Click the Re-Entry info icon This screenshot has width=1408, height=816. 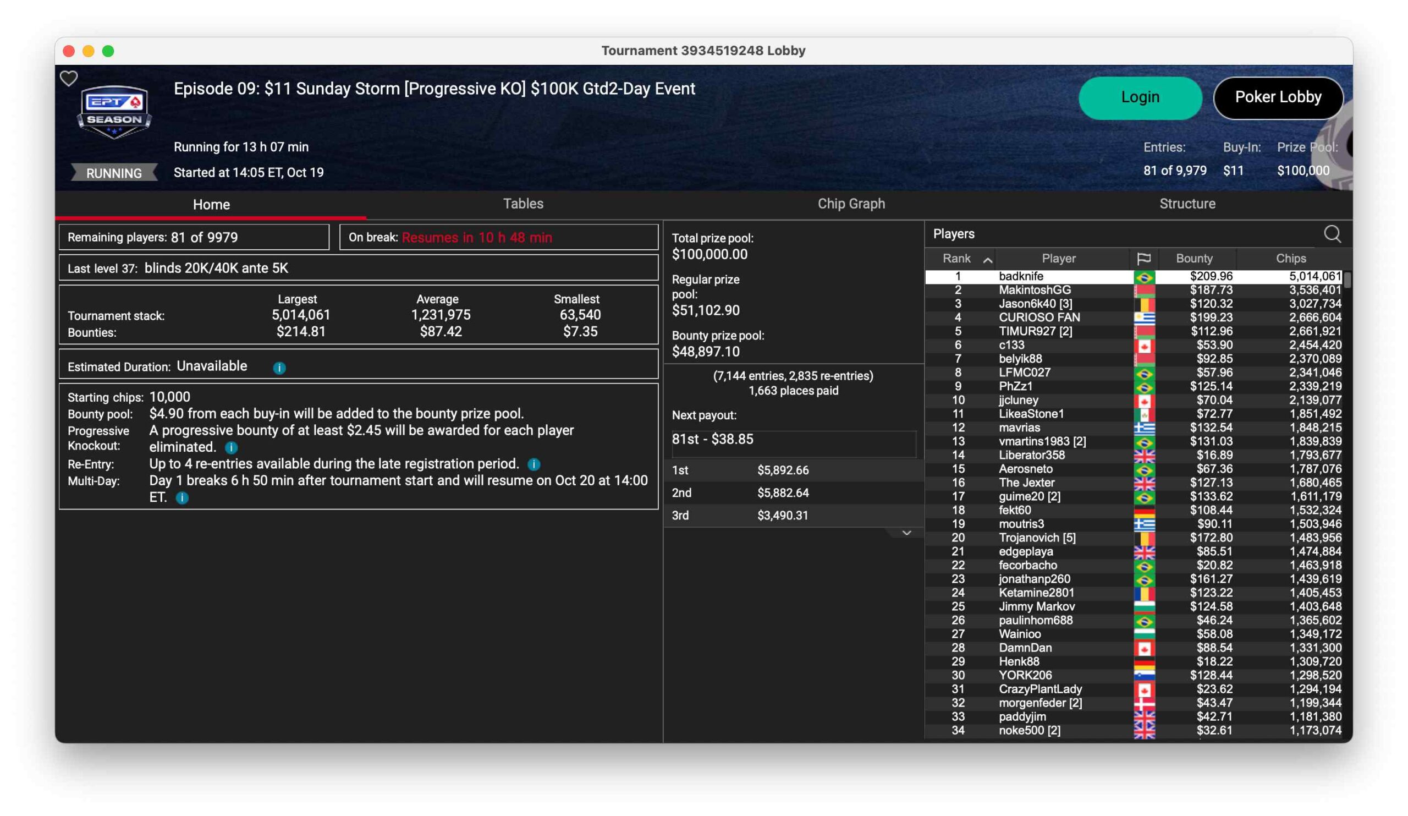[533, 464]
